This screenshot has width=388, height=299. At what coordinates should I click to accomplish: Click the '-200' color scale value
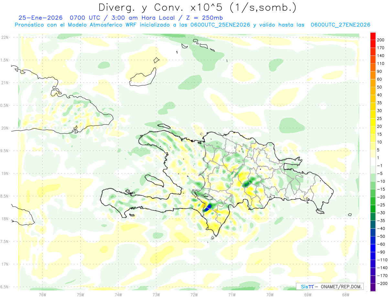[383, 283]
